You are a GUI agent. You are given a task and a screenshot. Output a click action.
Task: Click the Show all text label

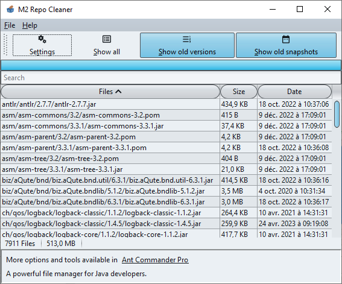click(107, 52)
